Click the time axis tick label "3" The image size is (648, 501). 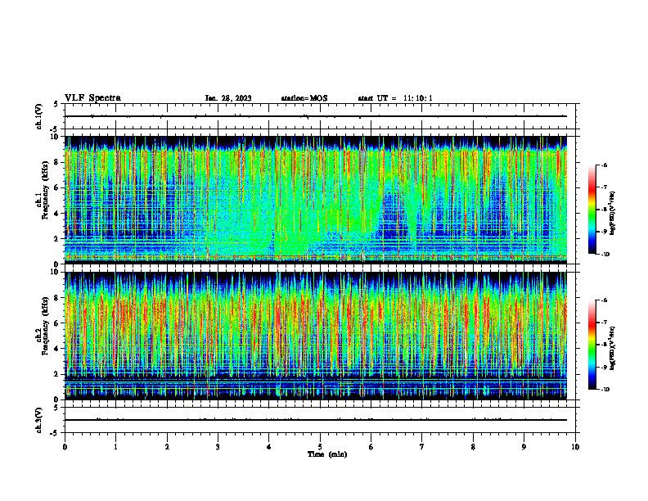218,447
